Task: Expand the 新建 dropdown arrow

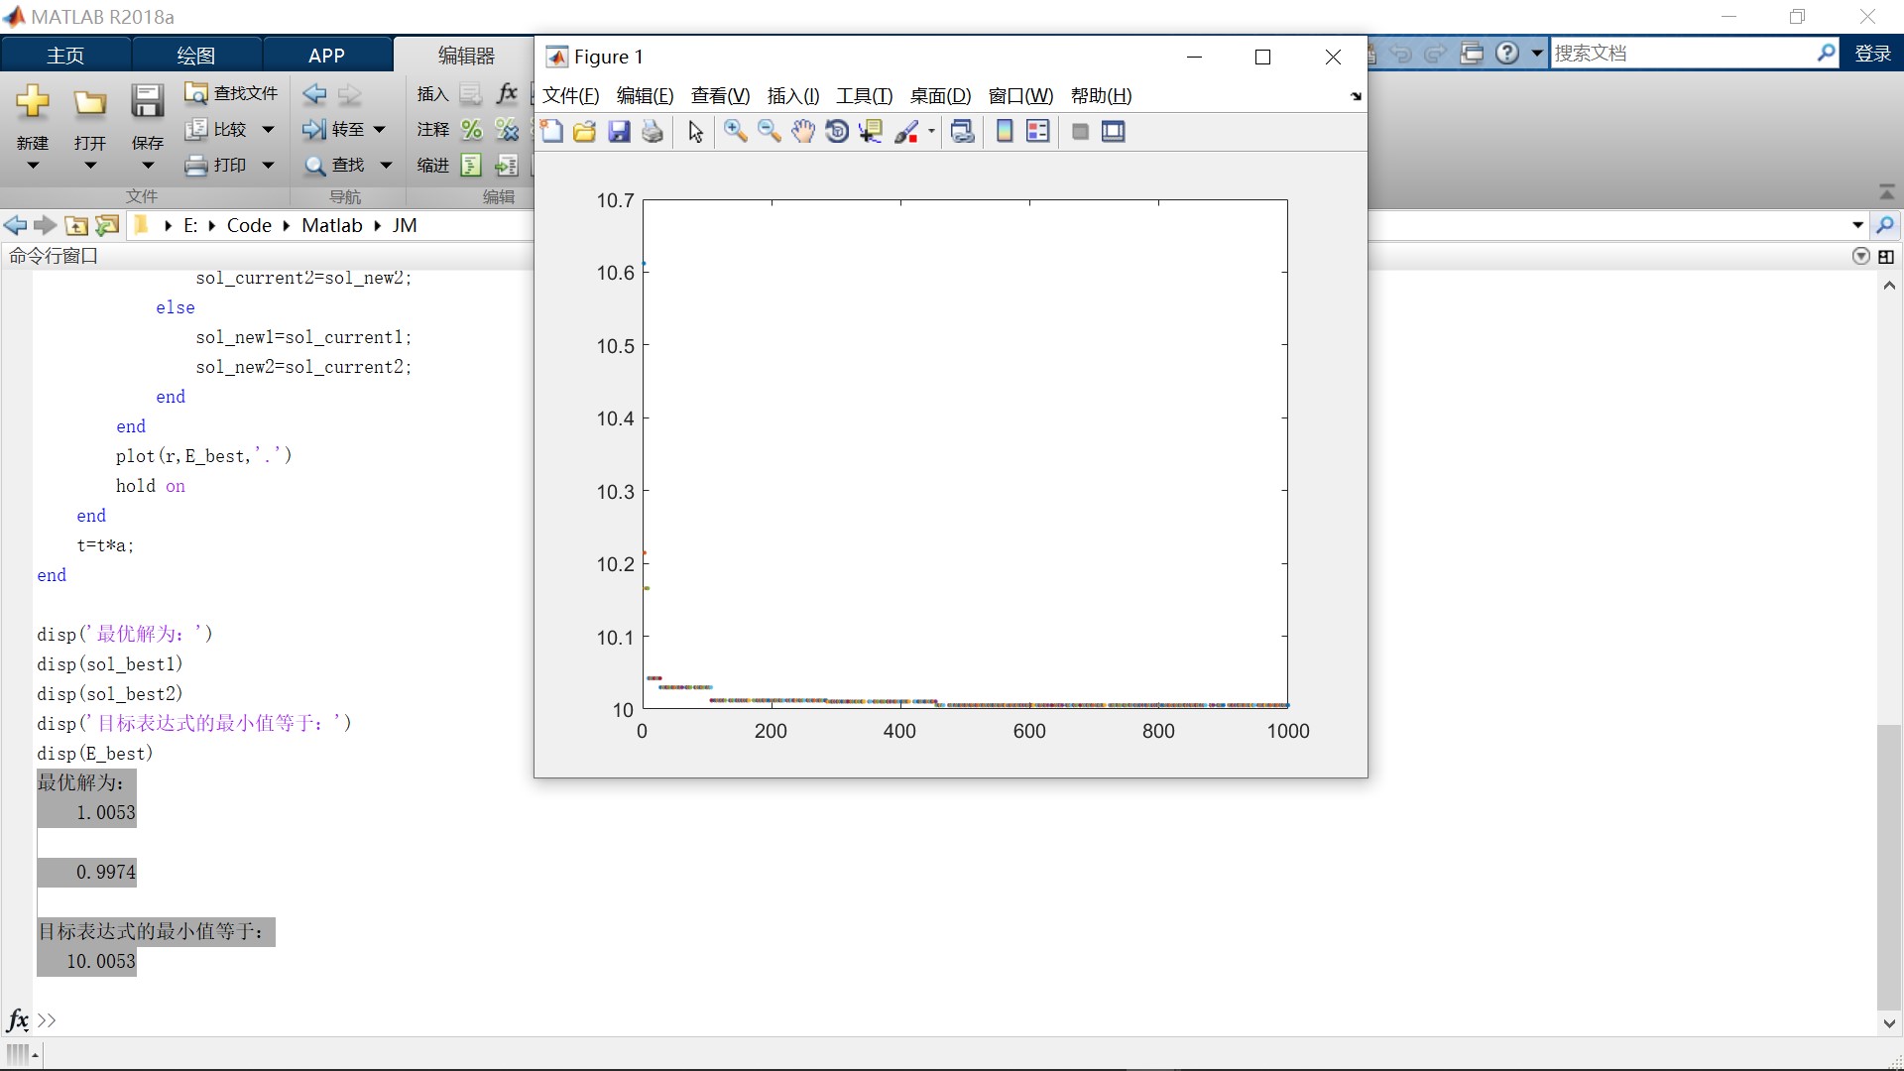Action: coord(33,166)
